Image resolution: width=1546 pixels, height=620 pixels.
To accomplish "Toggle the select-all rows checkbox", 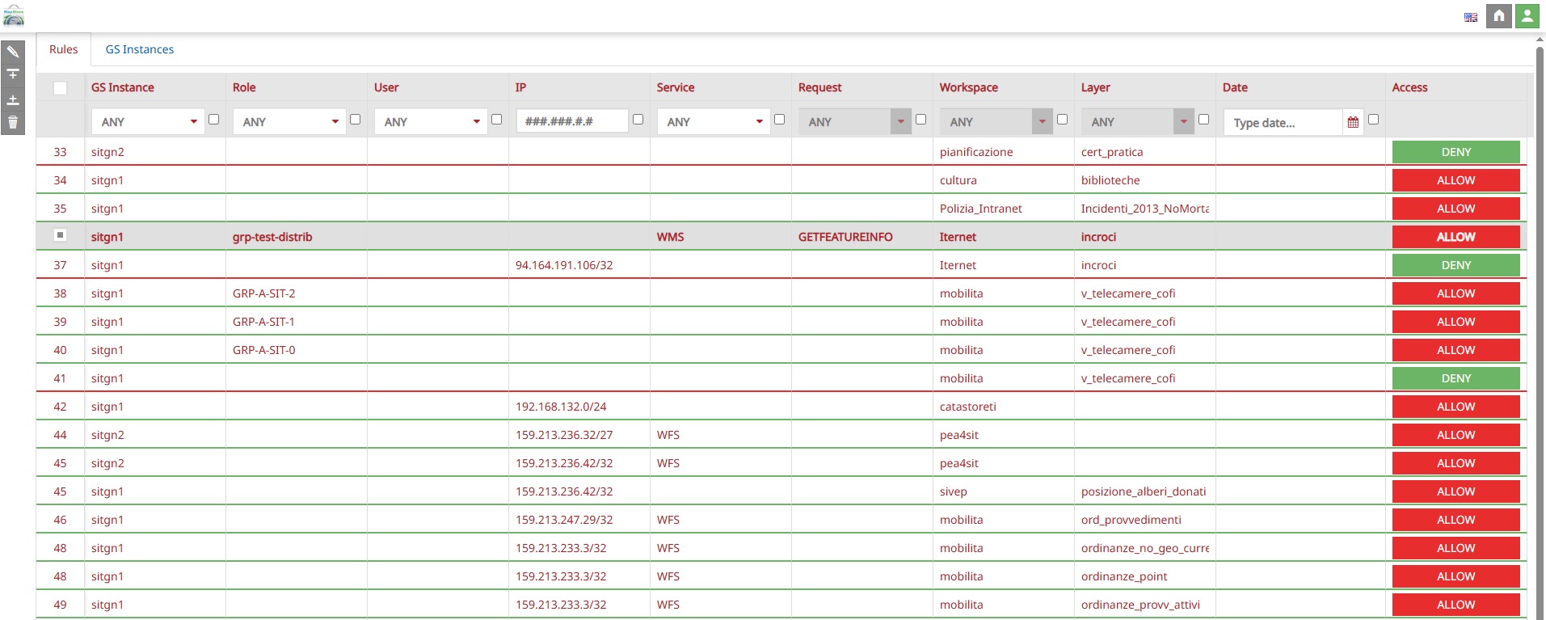I will [60, 88].
